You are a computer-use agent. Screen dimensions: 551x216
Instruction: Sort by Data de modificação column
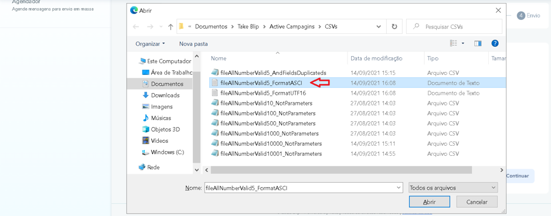pyautogui.click(x=376, y=59)
